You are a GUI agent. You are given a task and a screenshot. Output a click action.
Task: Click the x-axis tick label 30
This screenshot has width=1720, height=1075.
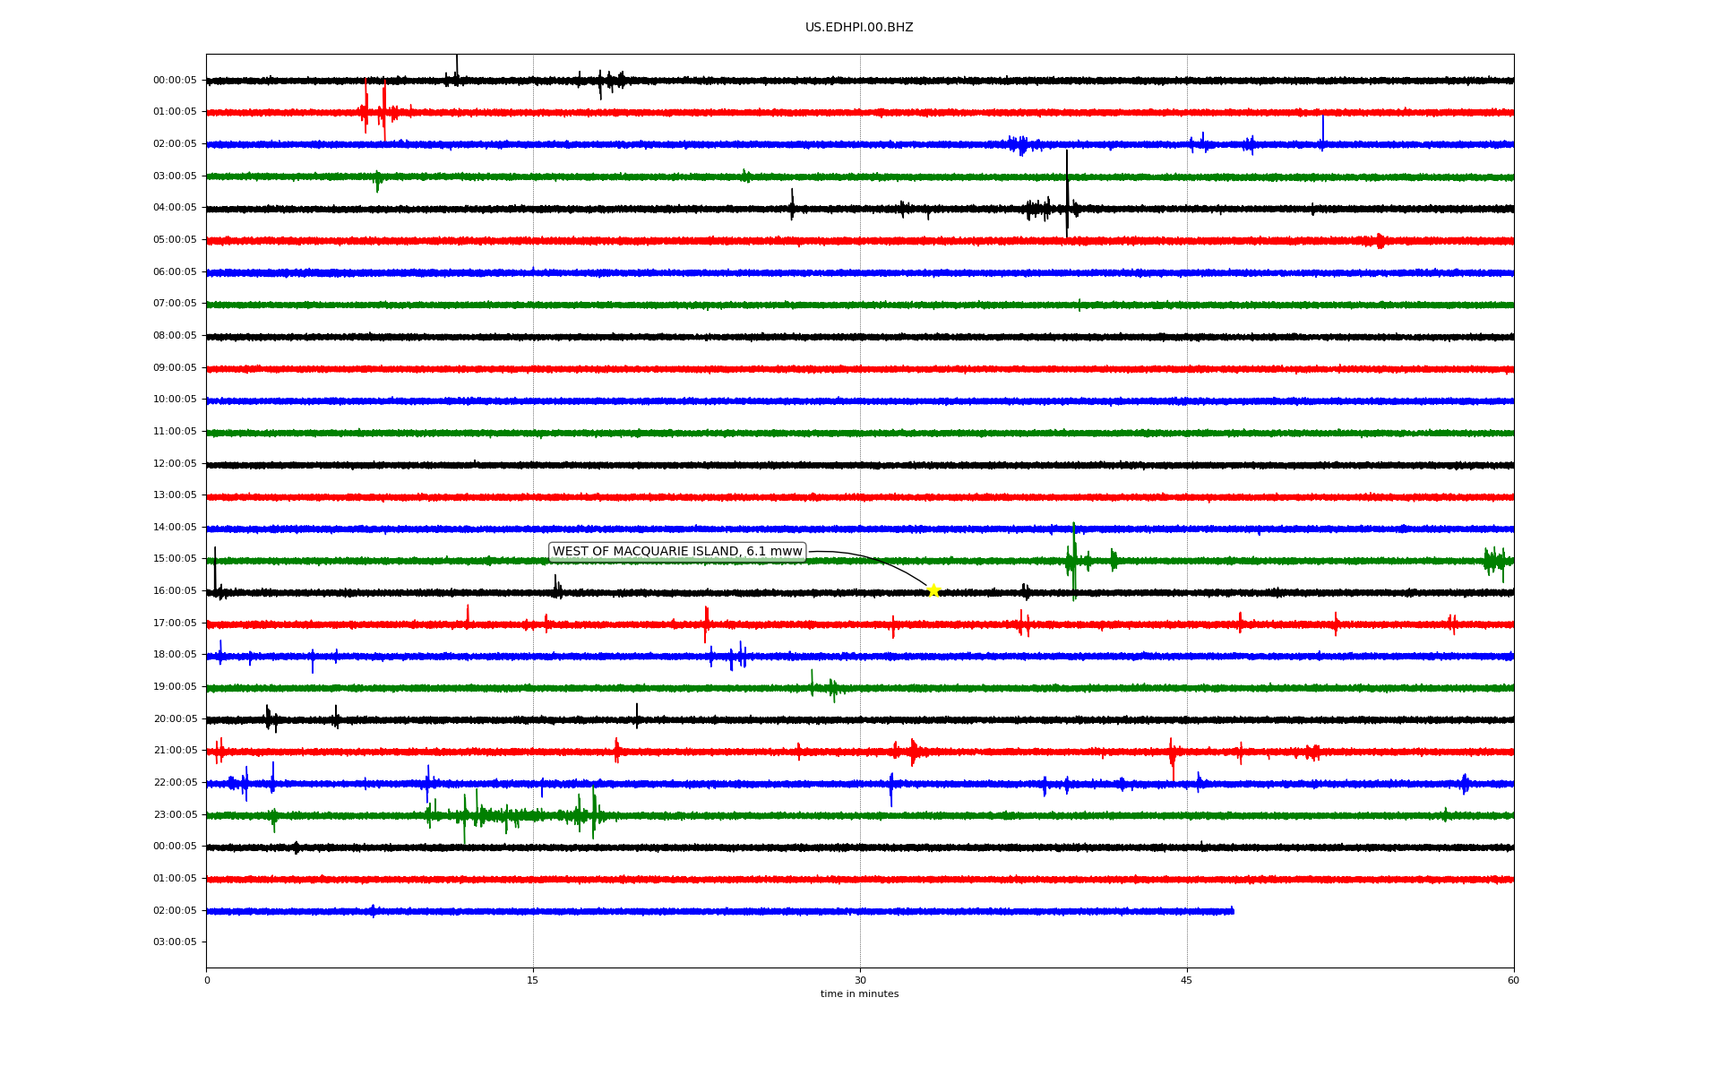click(x=860, y=981)
